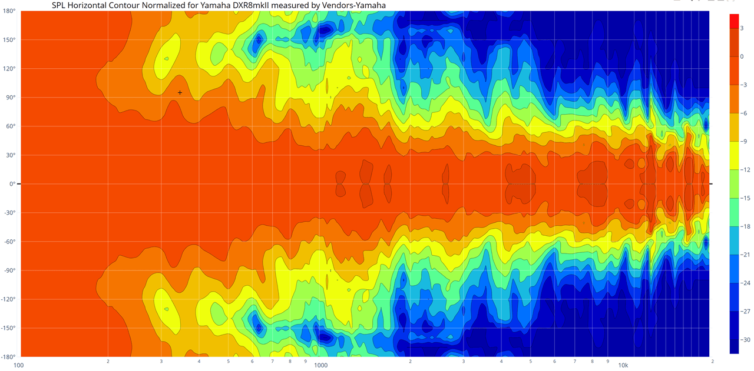The height and width of the screenshot is (371, 754).
Task: Select the -180° label on the vertical axis
Action: (x=9, y=357)
